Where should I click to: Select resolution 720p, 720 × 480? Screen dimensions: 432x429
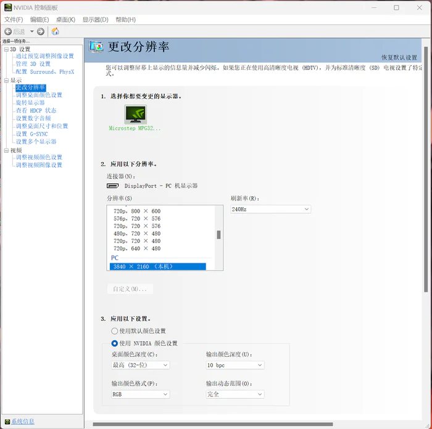click(x=137, y=241)
